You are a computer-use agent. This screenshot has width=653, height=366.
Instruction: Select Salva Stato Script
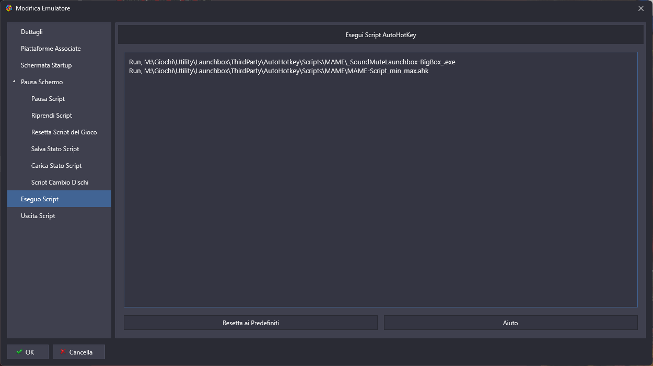(59, 149)
